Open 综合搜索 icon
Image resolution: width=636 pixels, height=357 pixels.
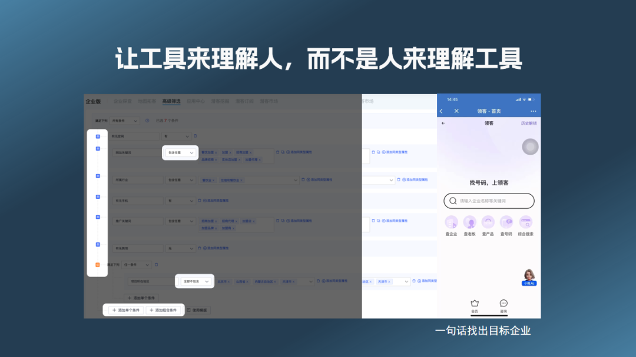coord(525,222)
